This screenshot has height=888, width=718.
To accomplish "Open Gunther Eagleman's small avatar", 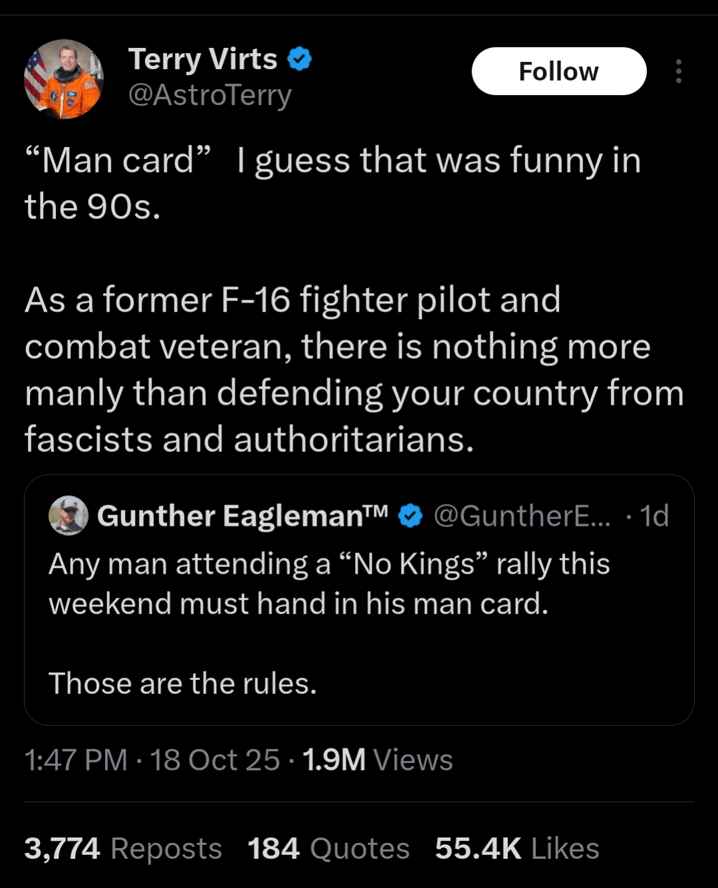I will (68, 516).
